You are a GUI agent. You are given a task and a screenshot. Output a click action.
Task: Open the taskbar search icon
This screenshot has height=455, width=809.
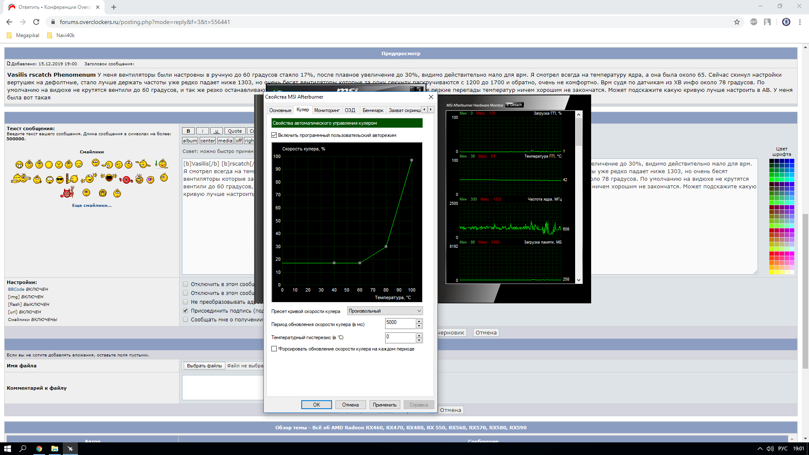pyautogui.click(x=23, y=449)
